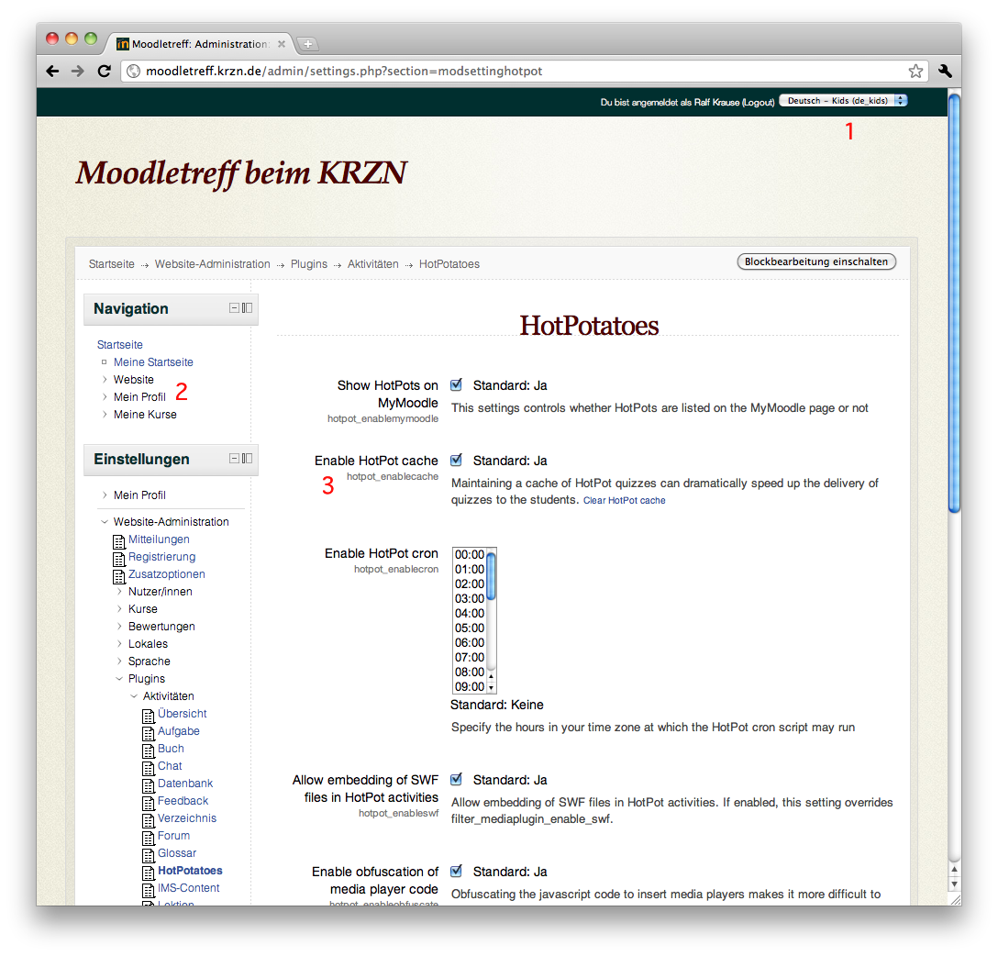Screen dimensions: 998x956
Task: Click the IMS-Content page icon
Action: pyautogui.click(x=149, y=891)
